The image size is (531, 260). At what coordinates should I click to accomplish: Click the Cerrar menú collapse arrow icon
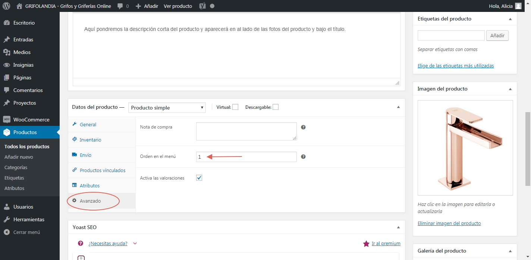click(x=6, y=232)
